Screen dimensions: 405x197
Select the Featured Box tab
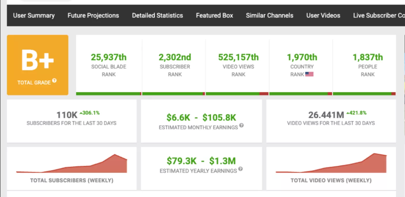click(214, 16)
